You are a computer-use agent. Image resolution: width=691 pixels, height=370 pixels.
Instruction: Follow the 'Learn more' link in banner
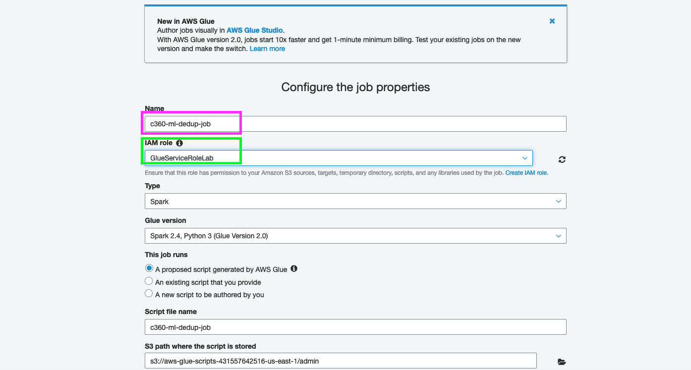click(267, 49)
